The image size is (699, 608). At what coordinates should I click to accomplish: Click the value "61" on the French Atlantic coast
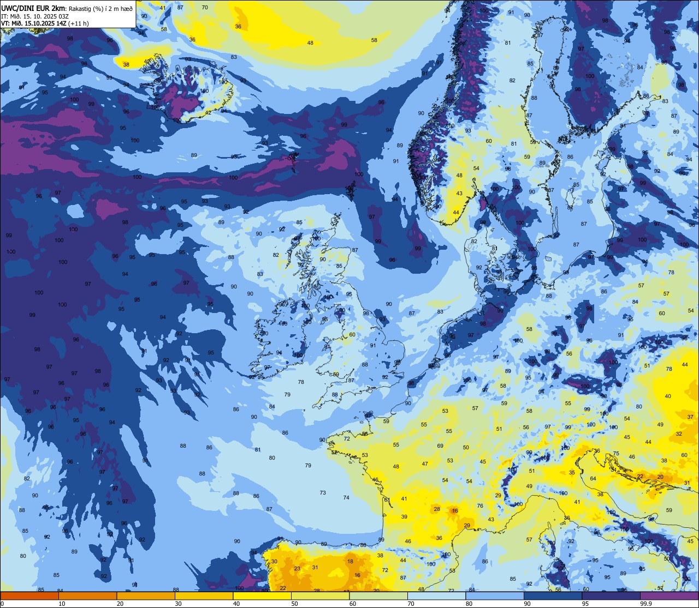click(387, 500)
